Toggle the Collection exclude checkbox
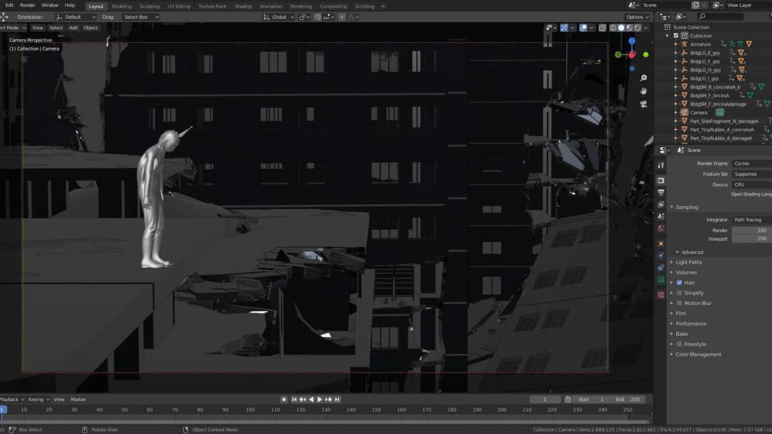The height and width of the screenshot is (434, 772). pos(676,36)
